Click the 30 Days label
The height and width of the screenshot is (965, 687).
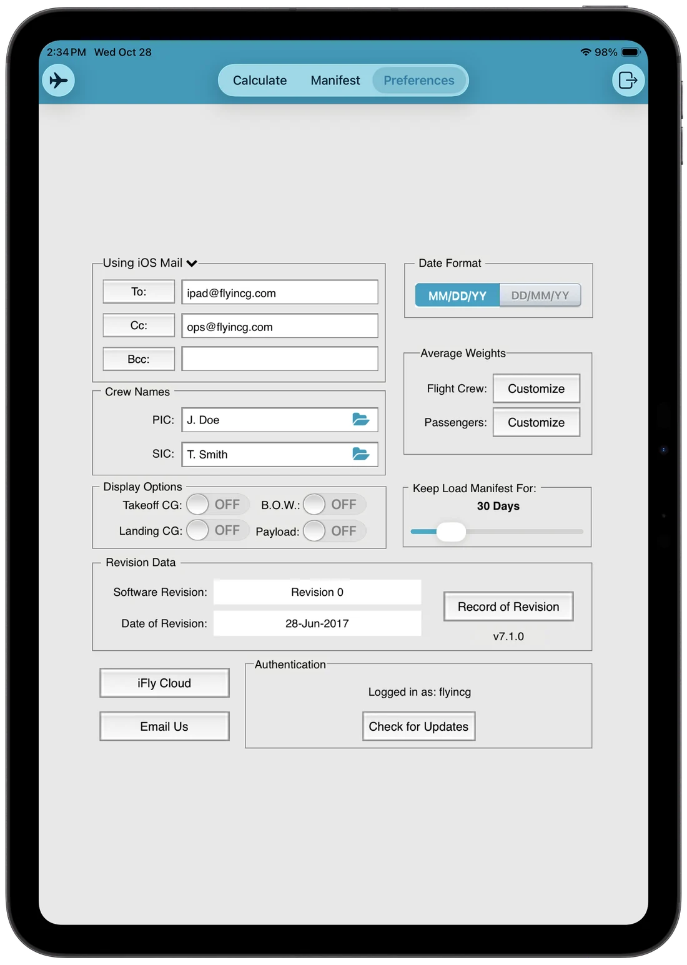tap(498, 506)
